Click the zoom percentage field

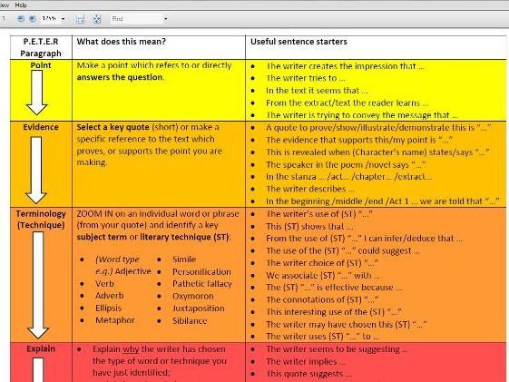(x=49, y=19)
